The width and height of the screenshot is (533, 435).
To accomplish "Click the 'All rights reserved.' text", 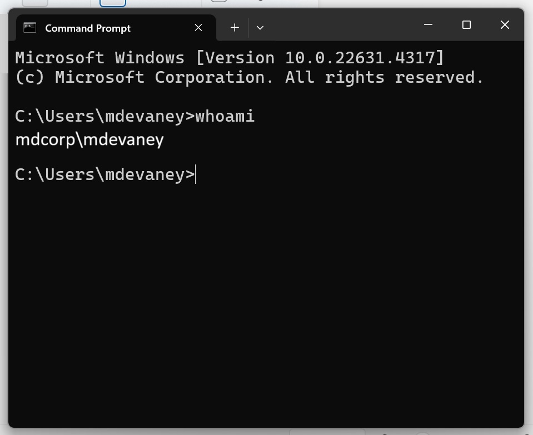I will pyautogui.click(x=384, y=77).
